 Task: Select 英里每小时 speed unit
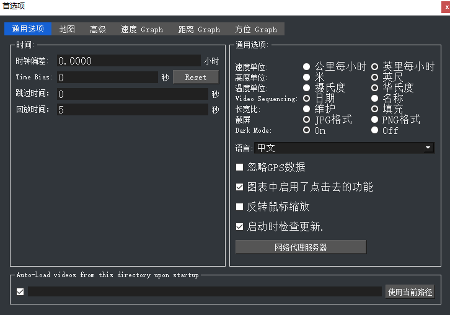click(x=403, y=66)
